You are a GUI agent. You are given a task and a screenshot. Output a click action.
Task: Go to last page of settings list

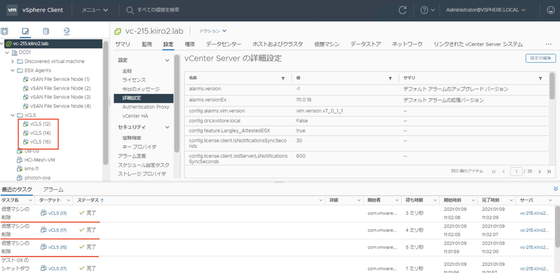tap(549, 171)
